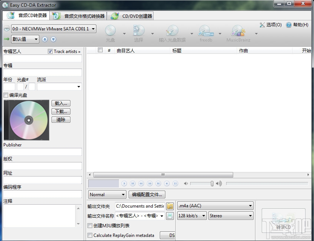314x241 pixels.
Task: Switch to CD/DVD Creator tab
Action: pyautogui.click(x=130, y=16)
